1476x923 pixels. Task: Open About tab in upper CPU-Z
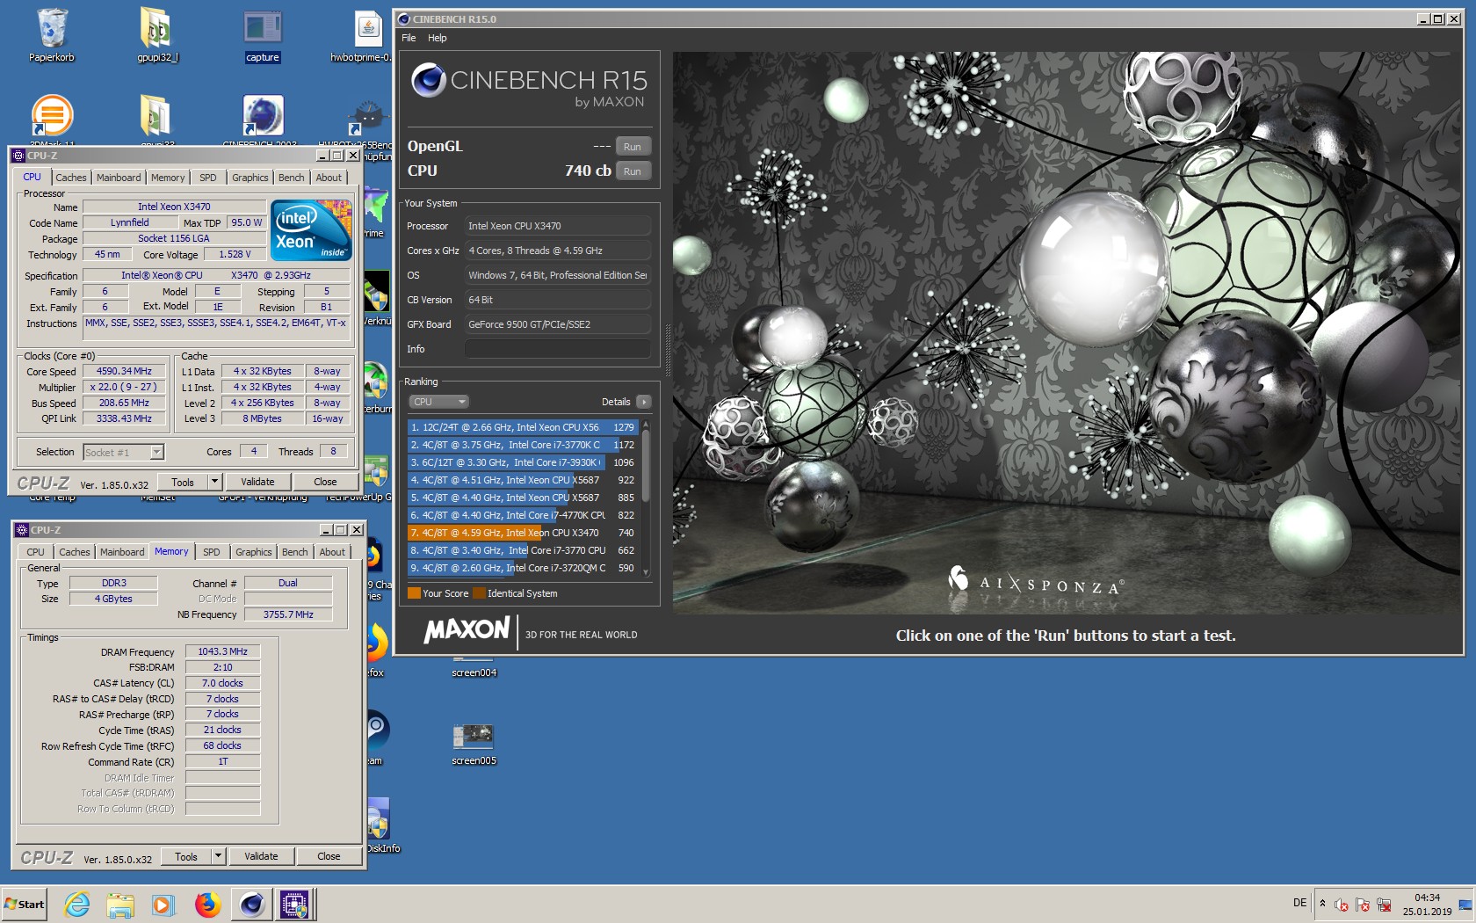[x=329, y=178]
